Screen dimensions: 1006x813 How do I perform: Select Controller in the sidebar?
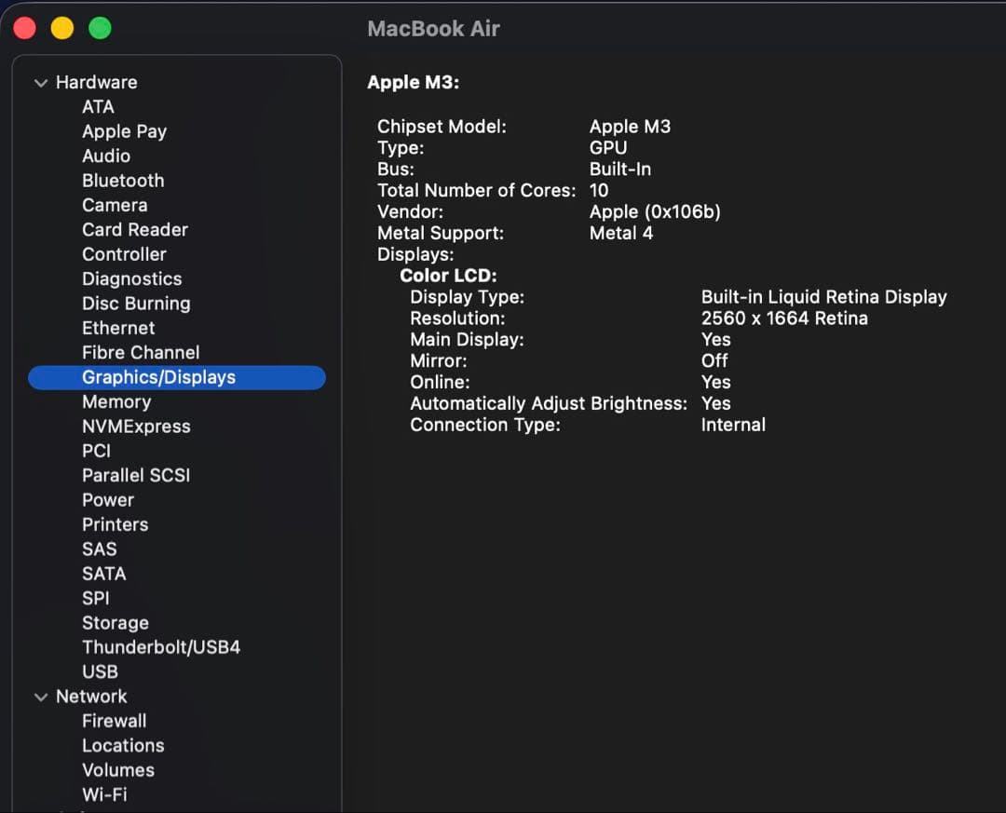(124, 254)
